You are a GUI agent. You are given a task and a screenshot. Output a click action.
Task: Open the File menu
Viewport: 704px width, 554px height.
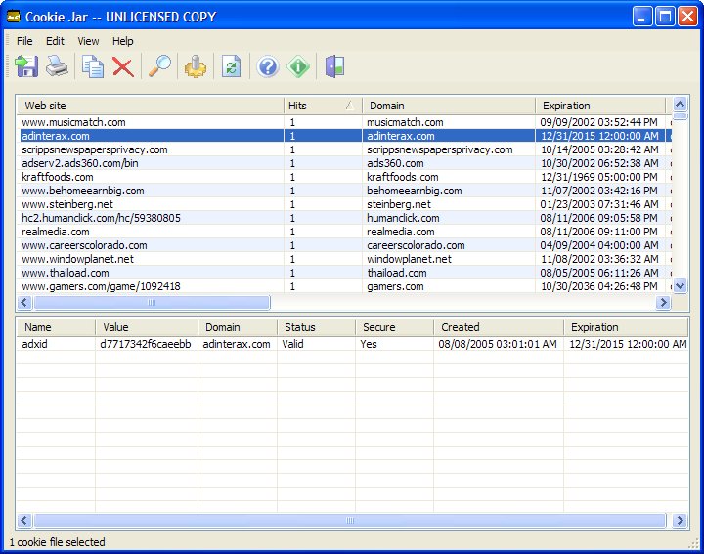24,41
